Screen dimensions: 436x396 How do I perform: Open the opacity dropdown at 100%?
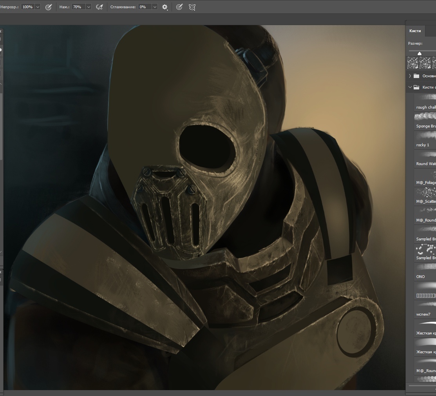click(x=38, y=7)
